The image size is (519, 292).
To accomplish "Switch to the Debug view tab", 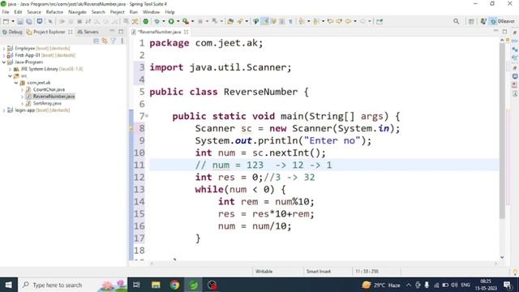I will [12, 32].
